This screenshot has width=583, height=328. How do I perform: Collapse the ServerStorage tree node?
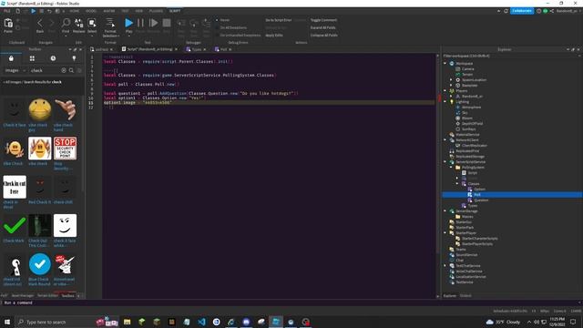click(445, 210)
